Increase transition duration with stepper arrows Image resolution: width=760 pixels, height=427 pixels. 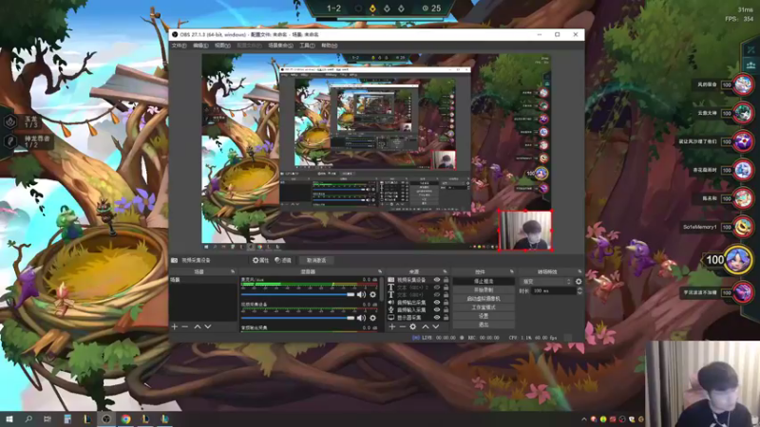click(x=579, y=289)
